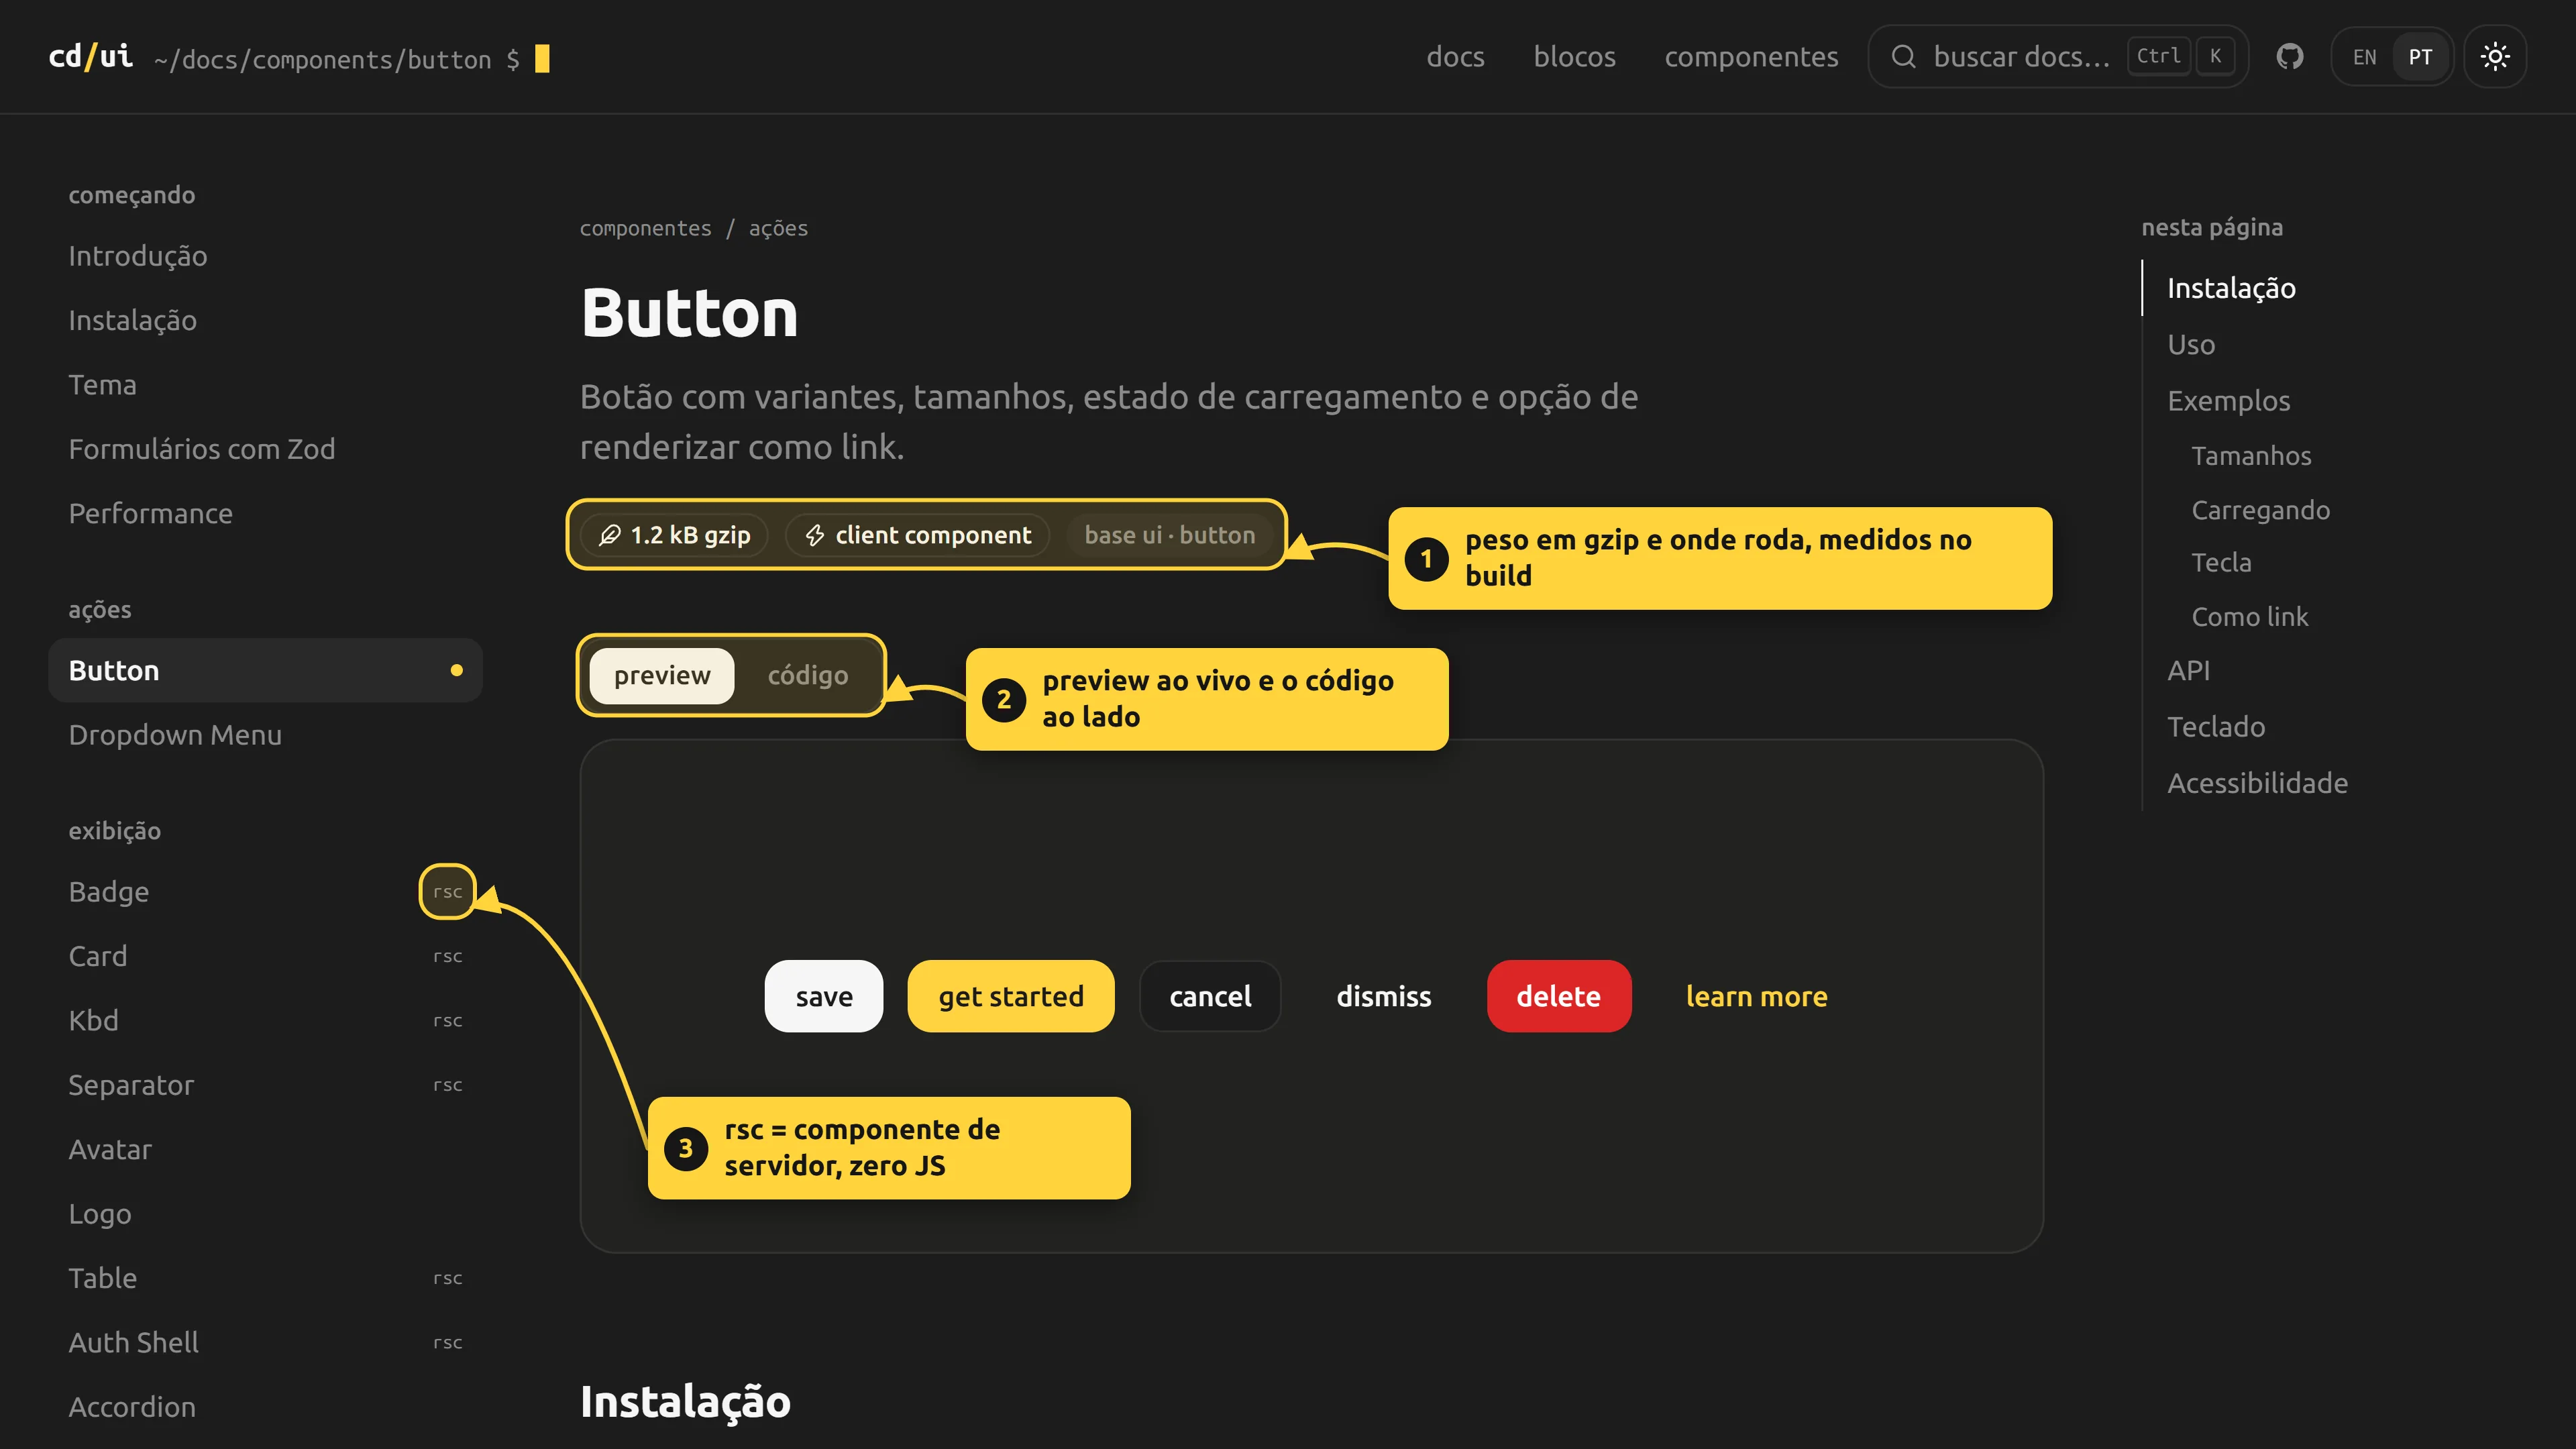Image resolution: width=2576 pixels, height=1449 pixels.
Task: Jump to Exemplos in page outline
Action: point(2228,400)
